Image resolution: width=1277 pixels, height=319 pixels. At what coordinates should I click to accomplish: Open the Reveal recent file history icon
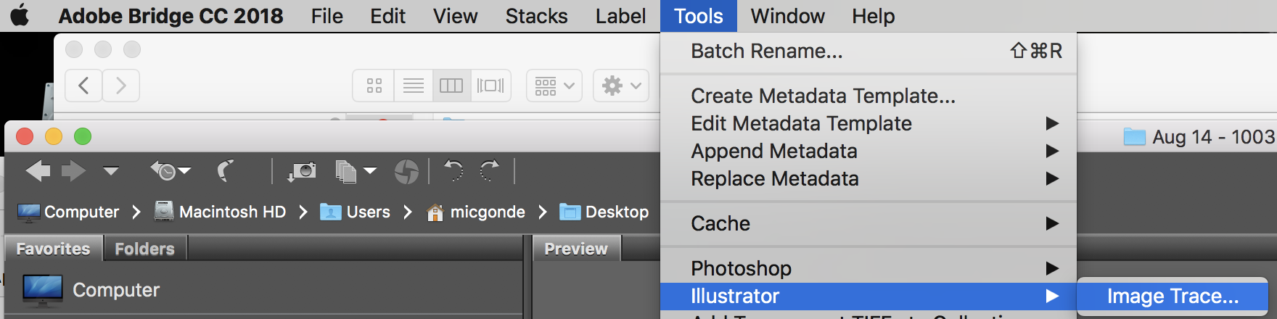170,172
